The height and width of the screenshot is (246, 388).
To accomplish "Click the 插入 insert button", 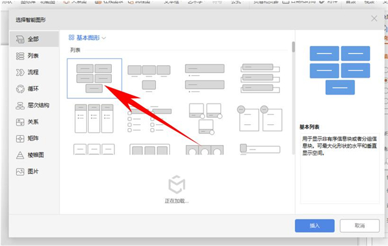I will click(x=314, y=226).
